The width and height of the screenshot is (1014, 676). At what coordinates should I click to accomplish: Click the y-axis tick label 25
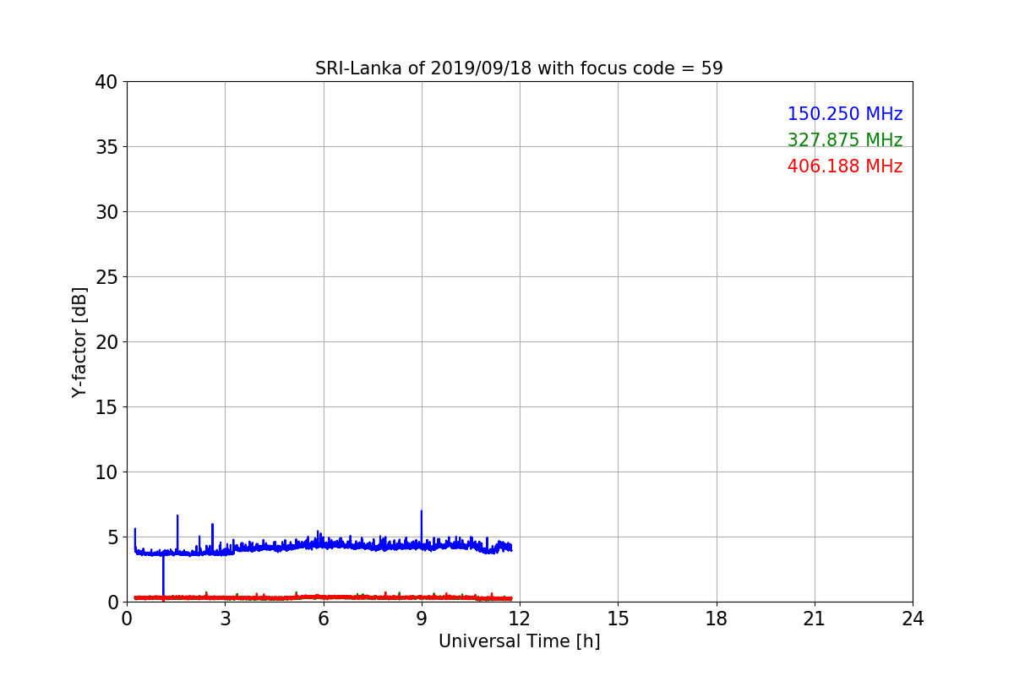(106, 277)
